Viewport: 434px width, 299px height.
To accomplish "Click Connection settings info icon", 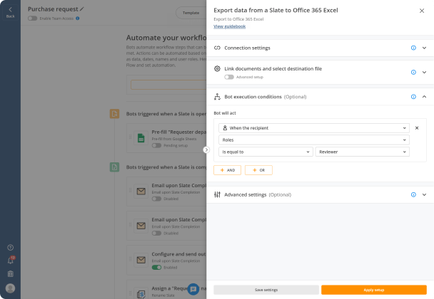I will [413, 48].
